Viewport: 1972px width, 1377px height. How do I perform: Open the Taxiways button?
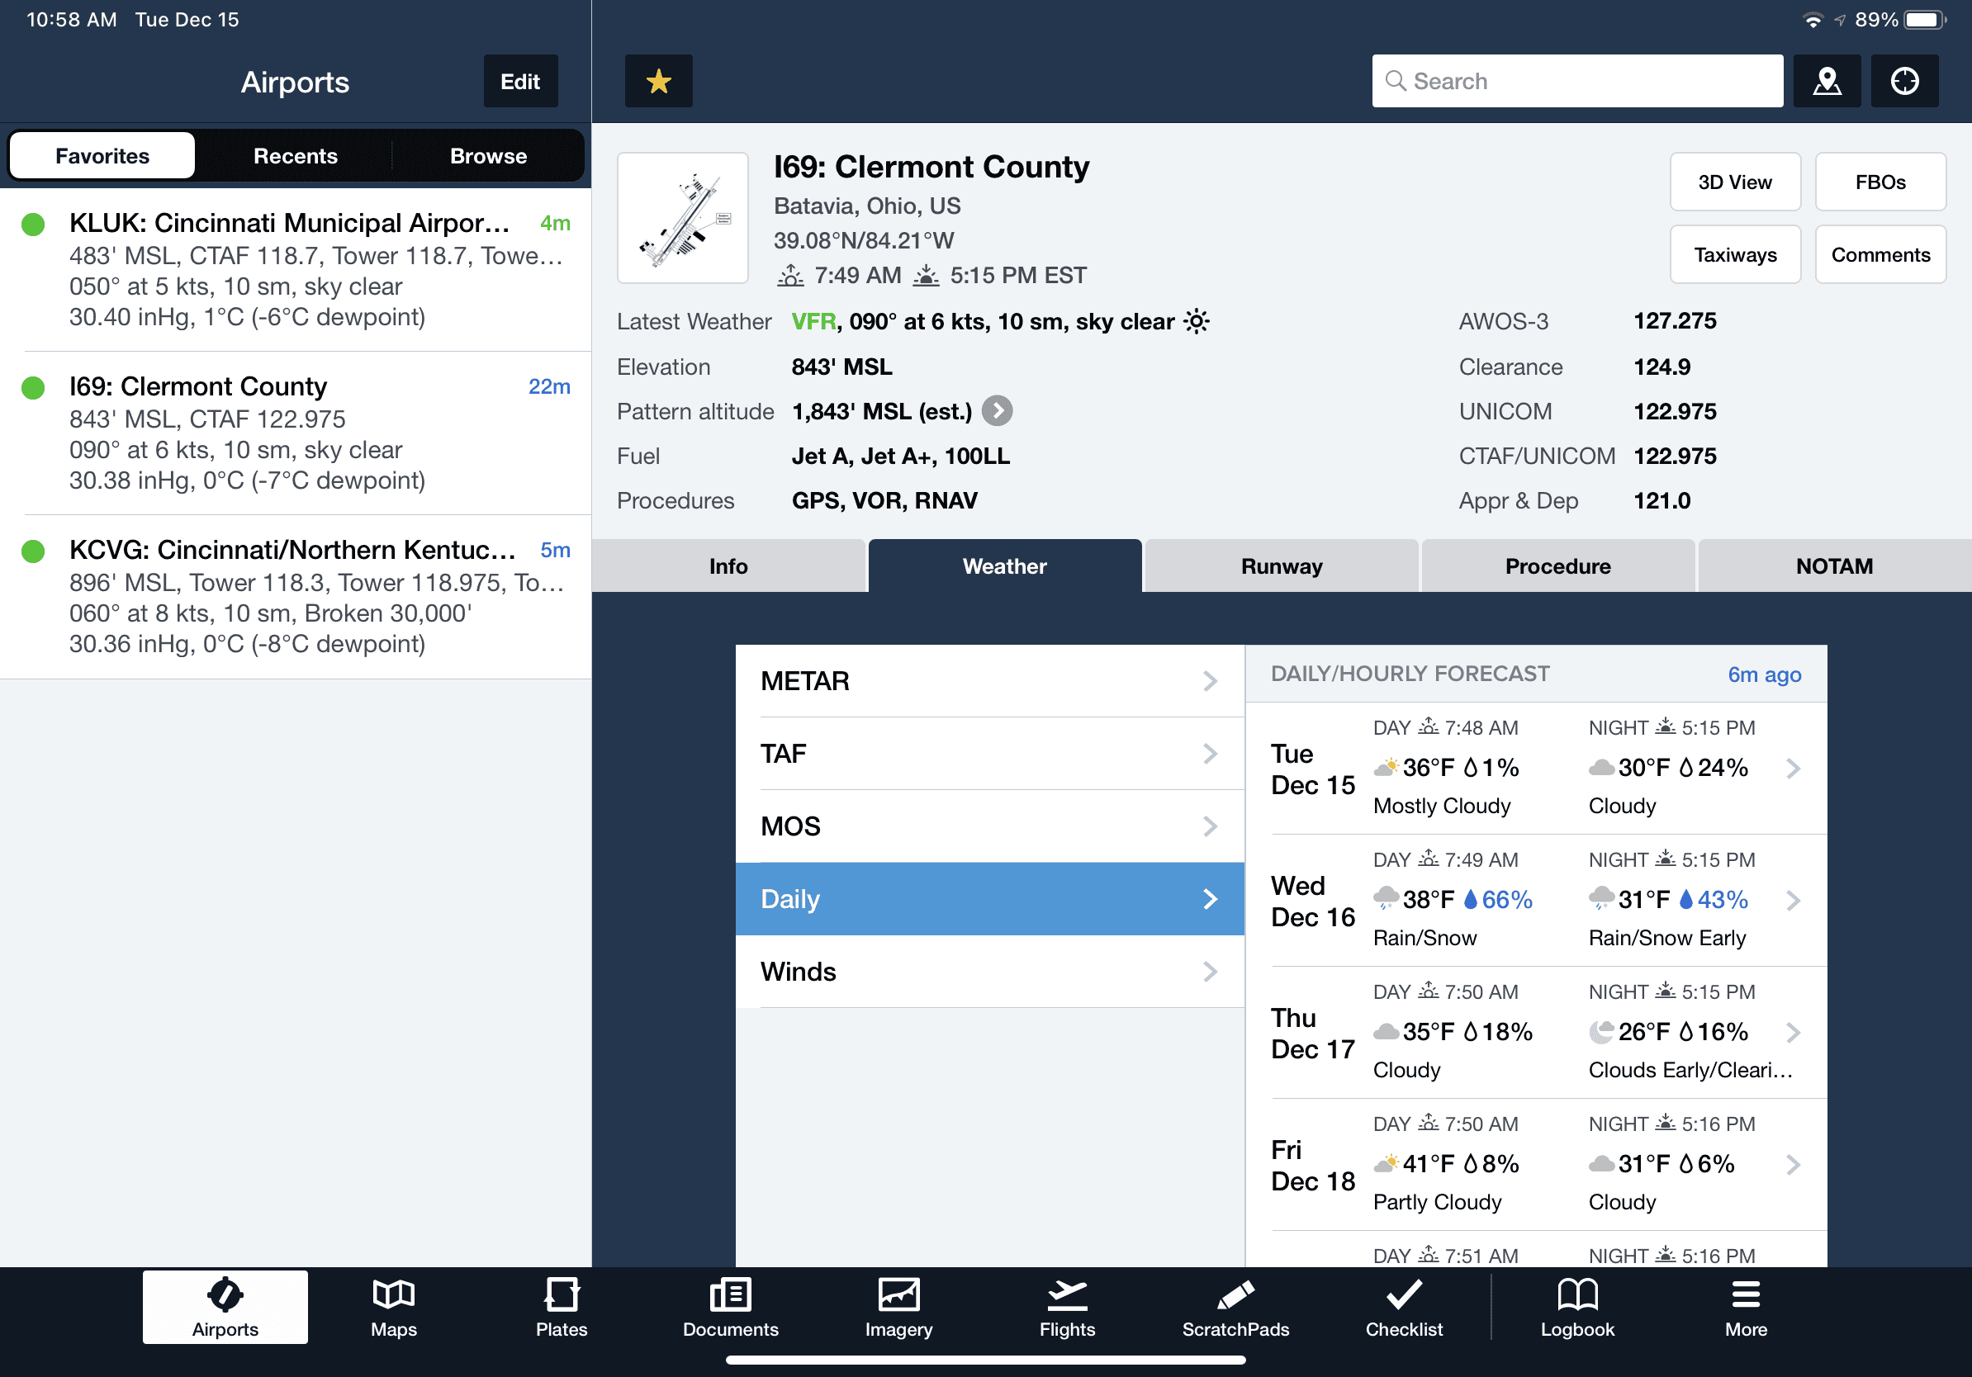click(1735, 255)
